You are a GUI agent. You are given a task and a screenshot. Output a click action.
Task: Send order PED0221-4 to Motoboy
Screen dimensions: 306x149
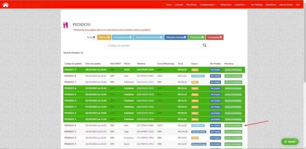click(233, 138)
